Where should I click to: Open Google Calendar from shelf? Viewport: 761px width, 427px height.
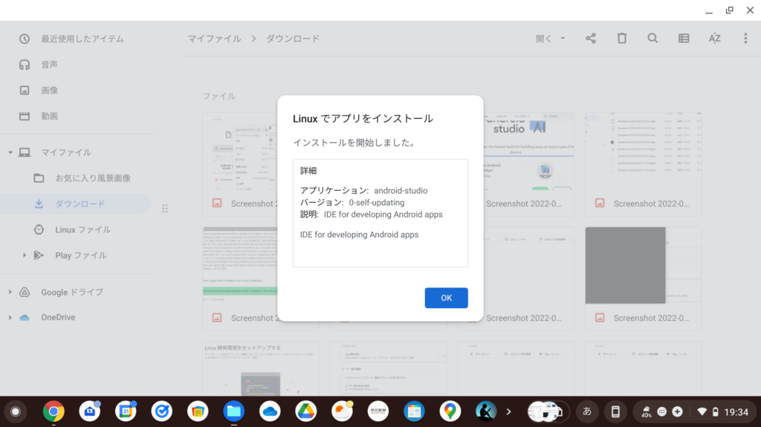126,411
